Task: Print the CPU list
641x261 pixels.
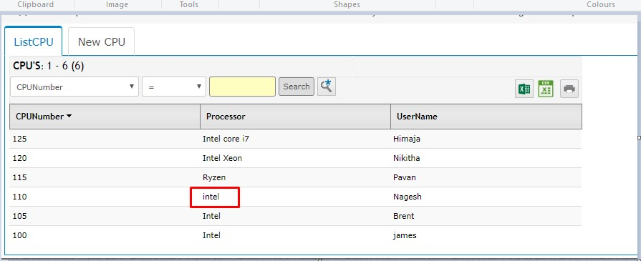Action: click(x=569, y=89)
